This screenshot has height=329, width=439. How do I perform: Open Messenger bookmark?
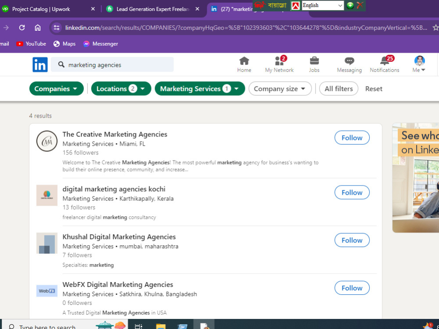(x=101, y=44)
